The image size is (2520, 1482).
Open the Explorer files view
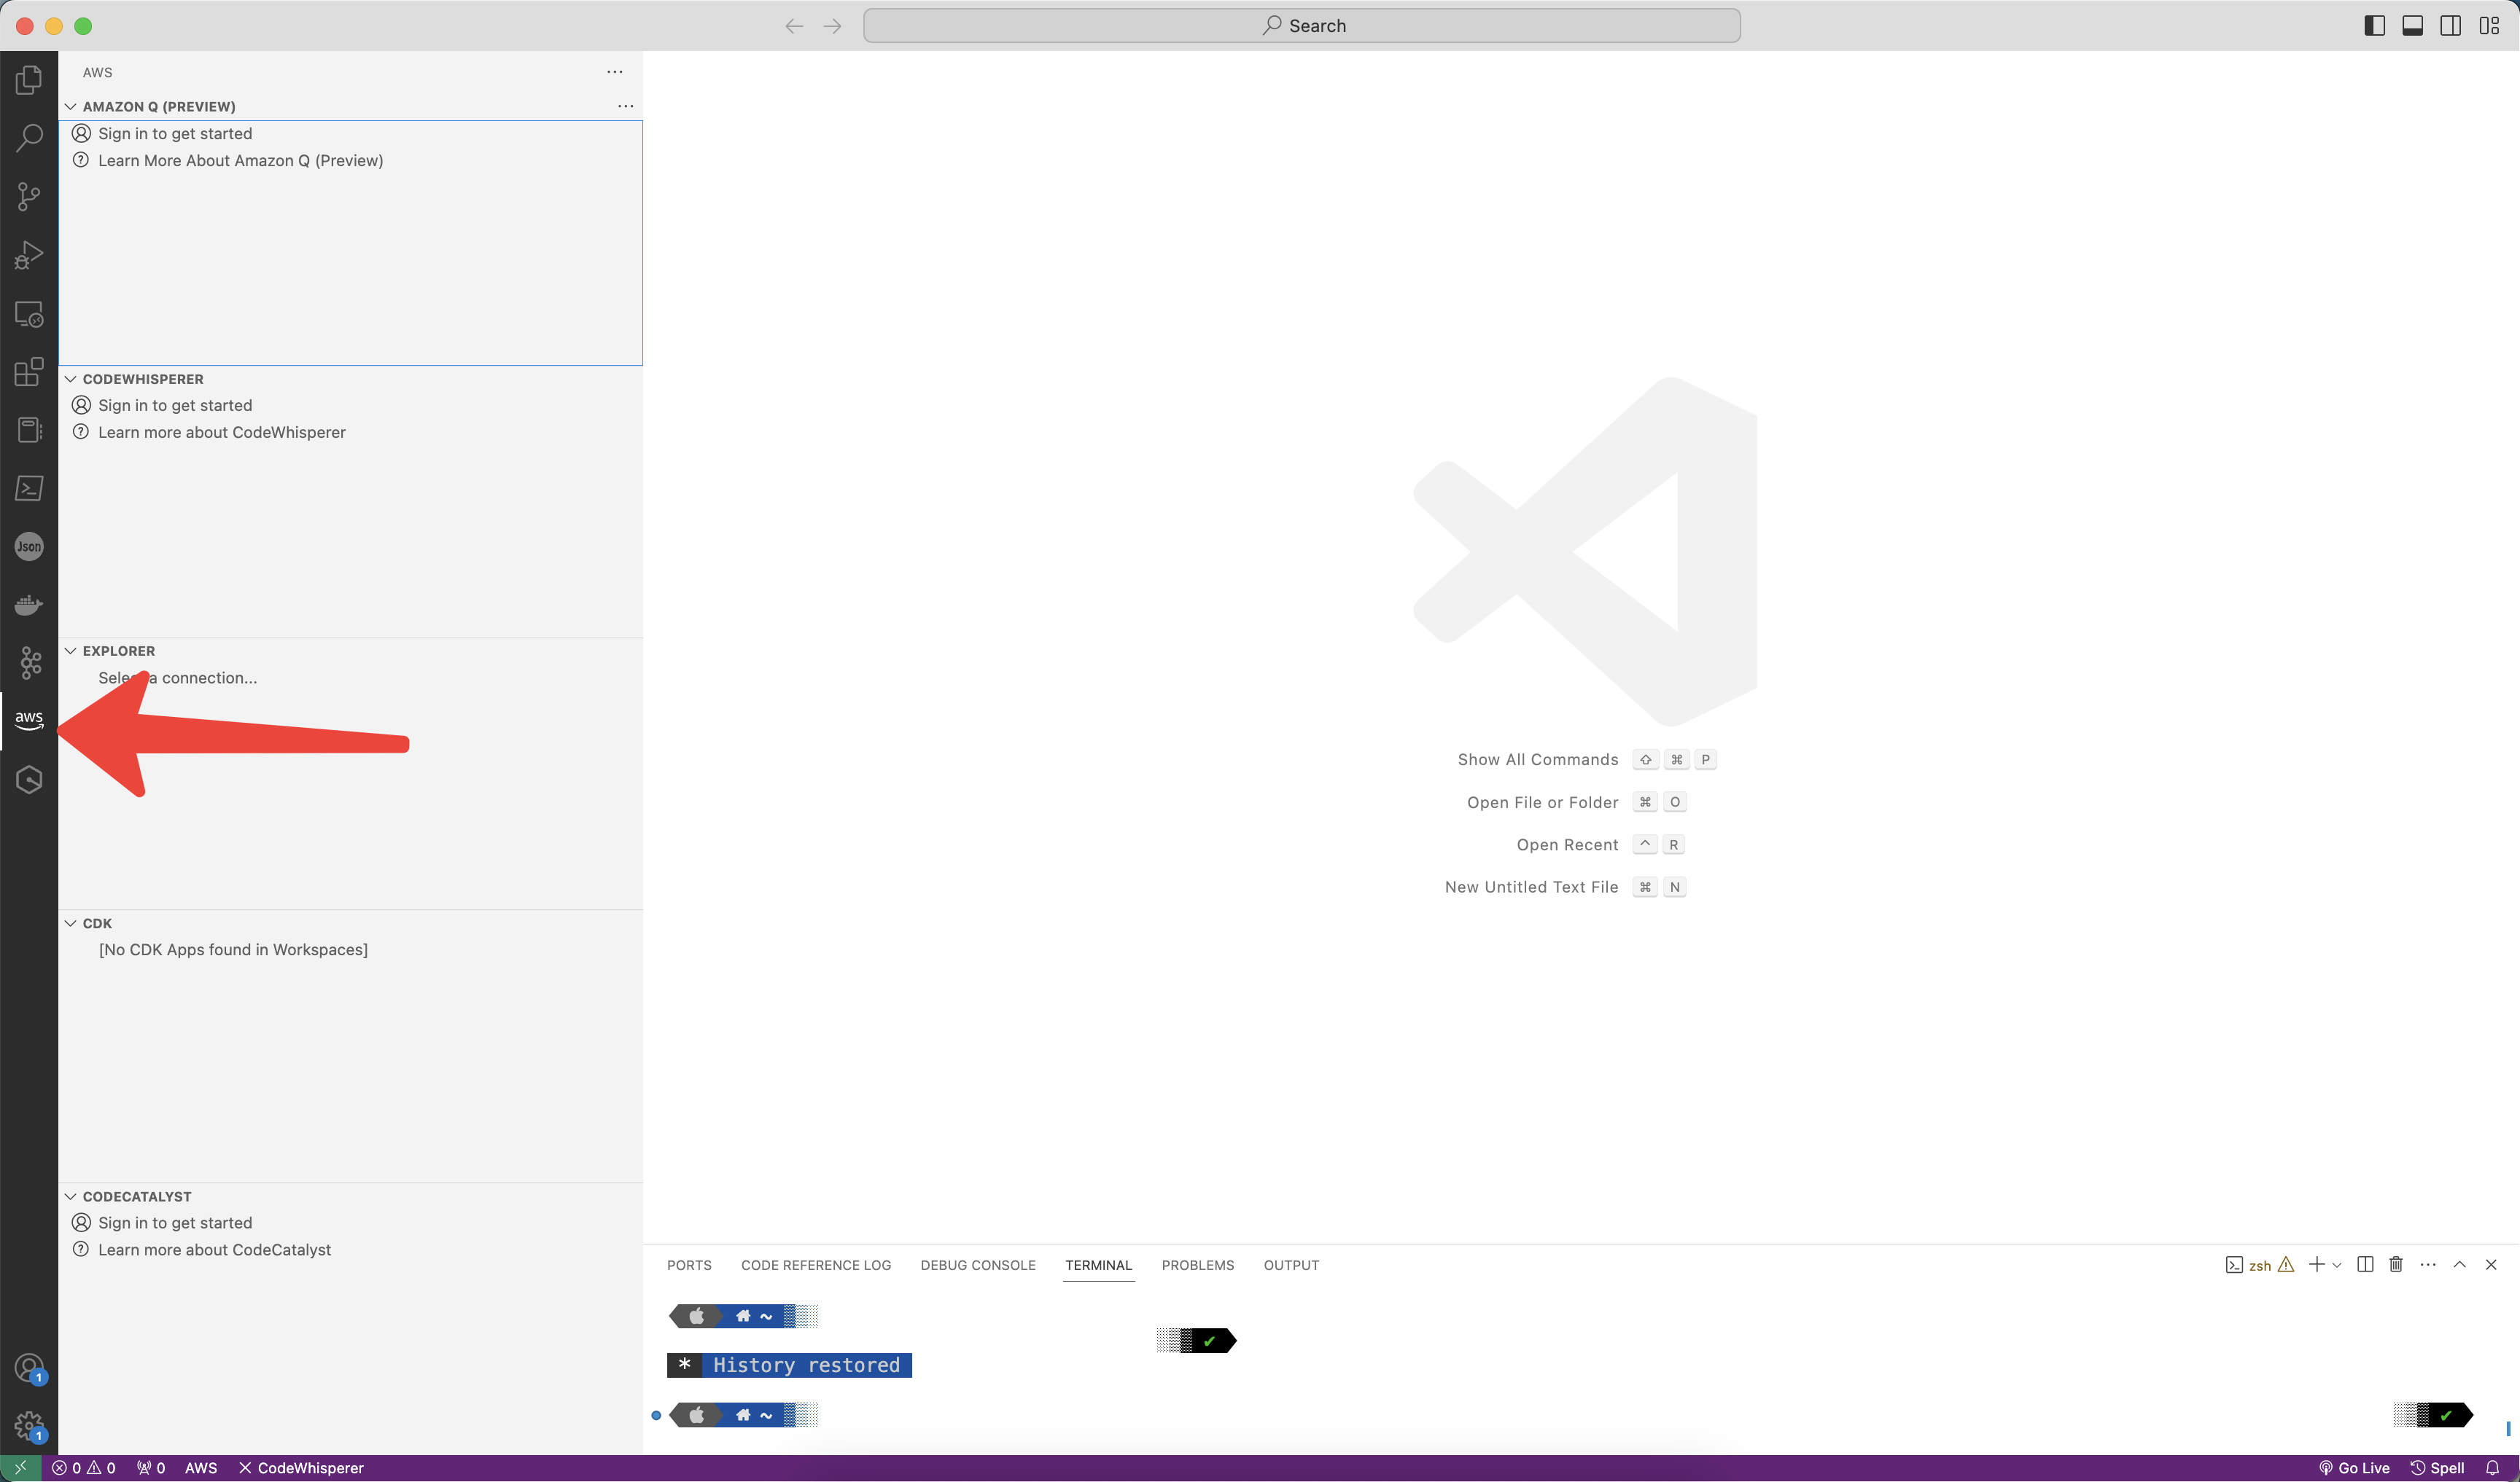[29, 80]
